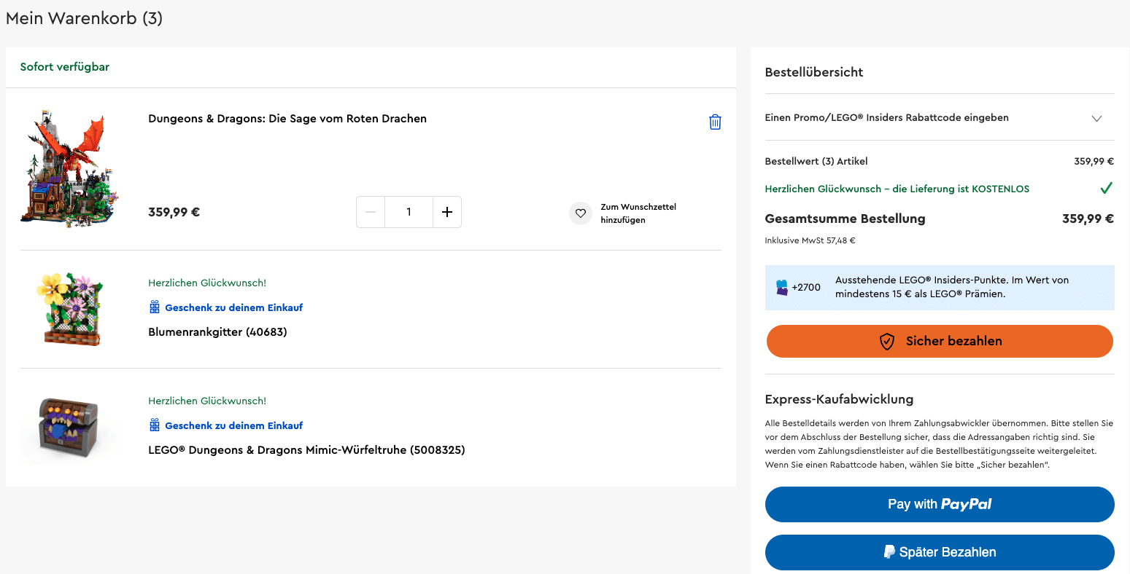Screen dimensions: 1130x574
Task: Click Herzlichen Glückwunsch above the Mimic-Würfeltruhe gift
Action: 207,401
